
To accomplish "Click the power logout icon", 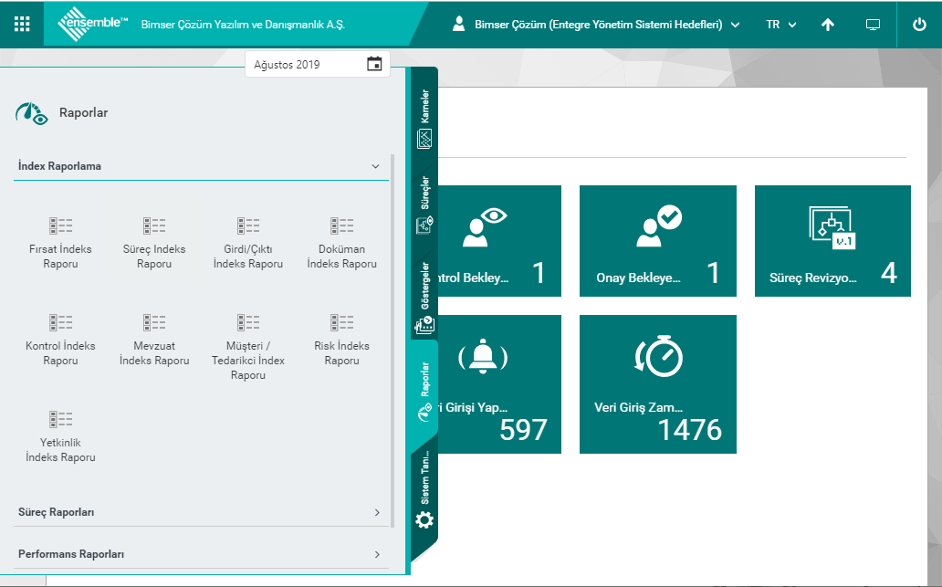I will 919,25.
